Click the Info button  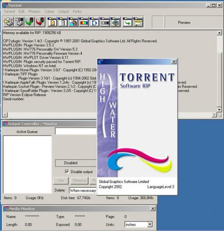61,181
